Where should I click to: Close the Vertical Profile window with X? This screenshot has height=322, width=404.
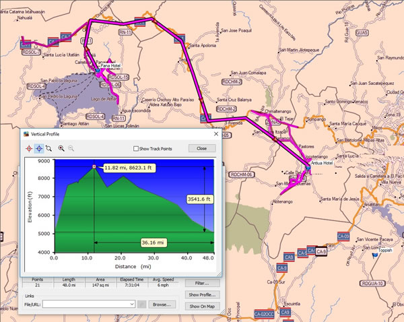[x=216, y=134]
